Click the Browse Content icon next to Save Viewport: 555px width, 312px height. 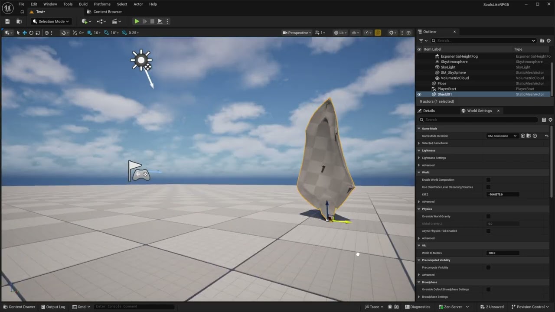point(19,21)
